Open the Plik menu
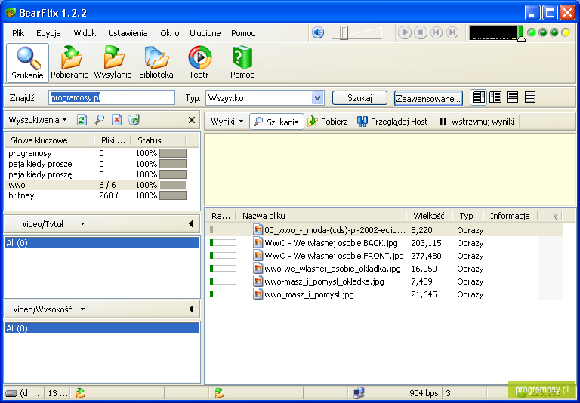580x403 pixels. (x=18, y=33)
